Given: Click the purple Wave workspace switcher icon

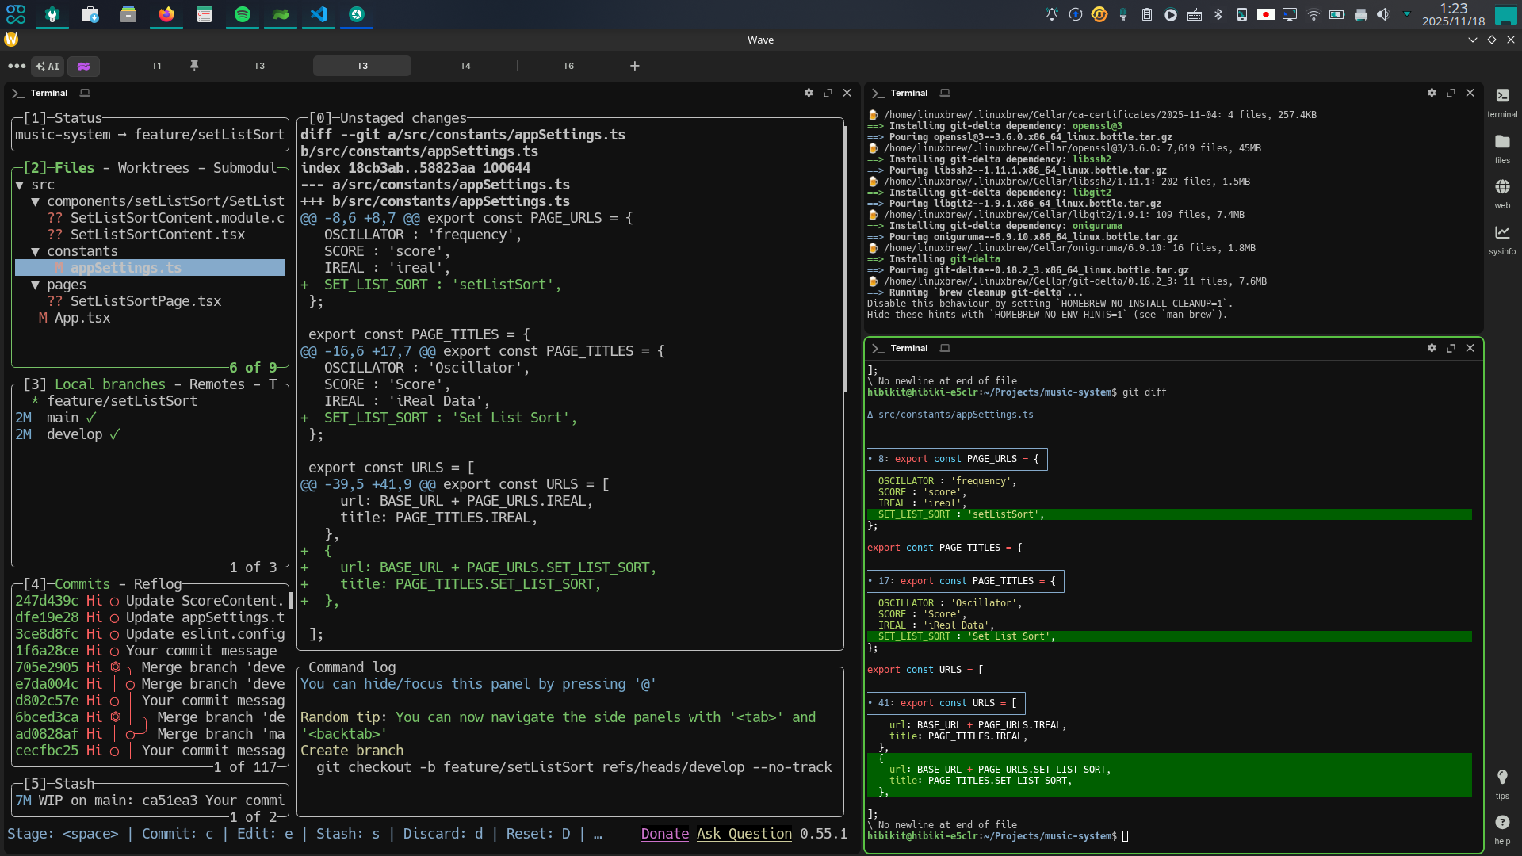Looking at the screenshot, I should point(83,67).
